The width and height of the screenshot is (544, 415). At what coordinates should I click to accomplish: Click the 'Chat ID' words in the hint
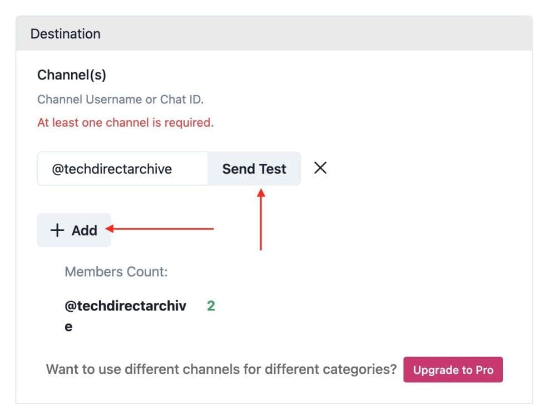[x=181, y=99]
